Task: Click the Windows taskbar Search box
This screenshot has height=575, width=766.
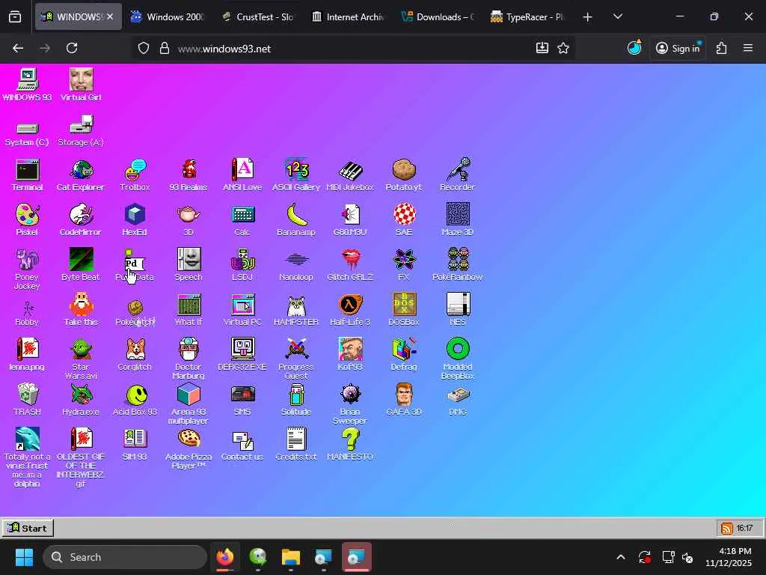Action: [125, 557]
